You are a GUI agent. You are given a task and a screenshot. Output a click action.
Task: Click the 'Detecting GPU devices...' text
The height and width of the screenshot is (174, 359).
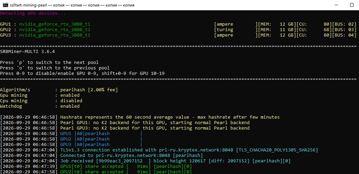pyautogui.click(x=33, y=13)
